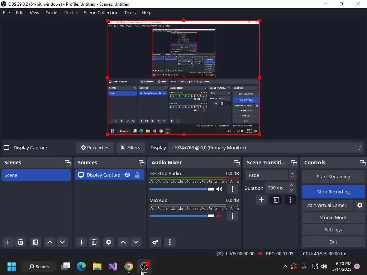Add a new source with plus icon
367x275 pixels.
click(x=81, y=242)
